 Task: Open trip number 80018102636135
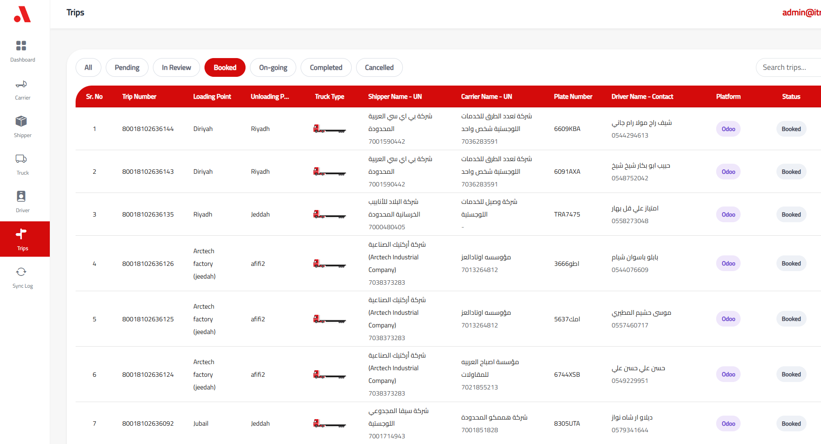148,214
